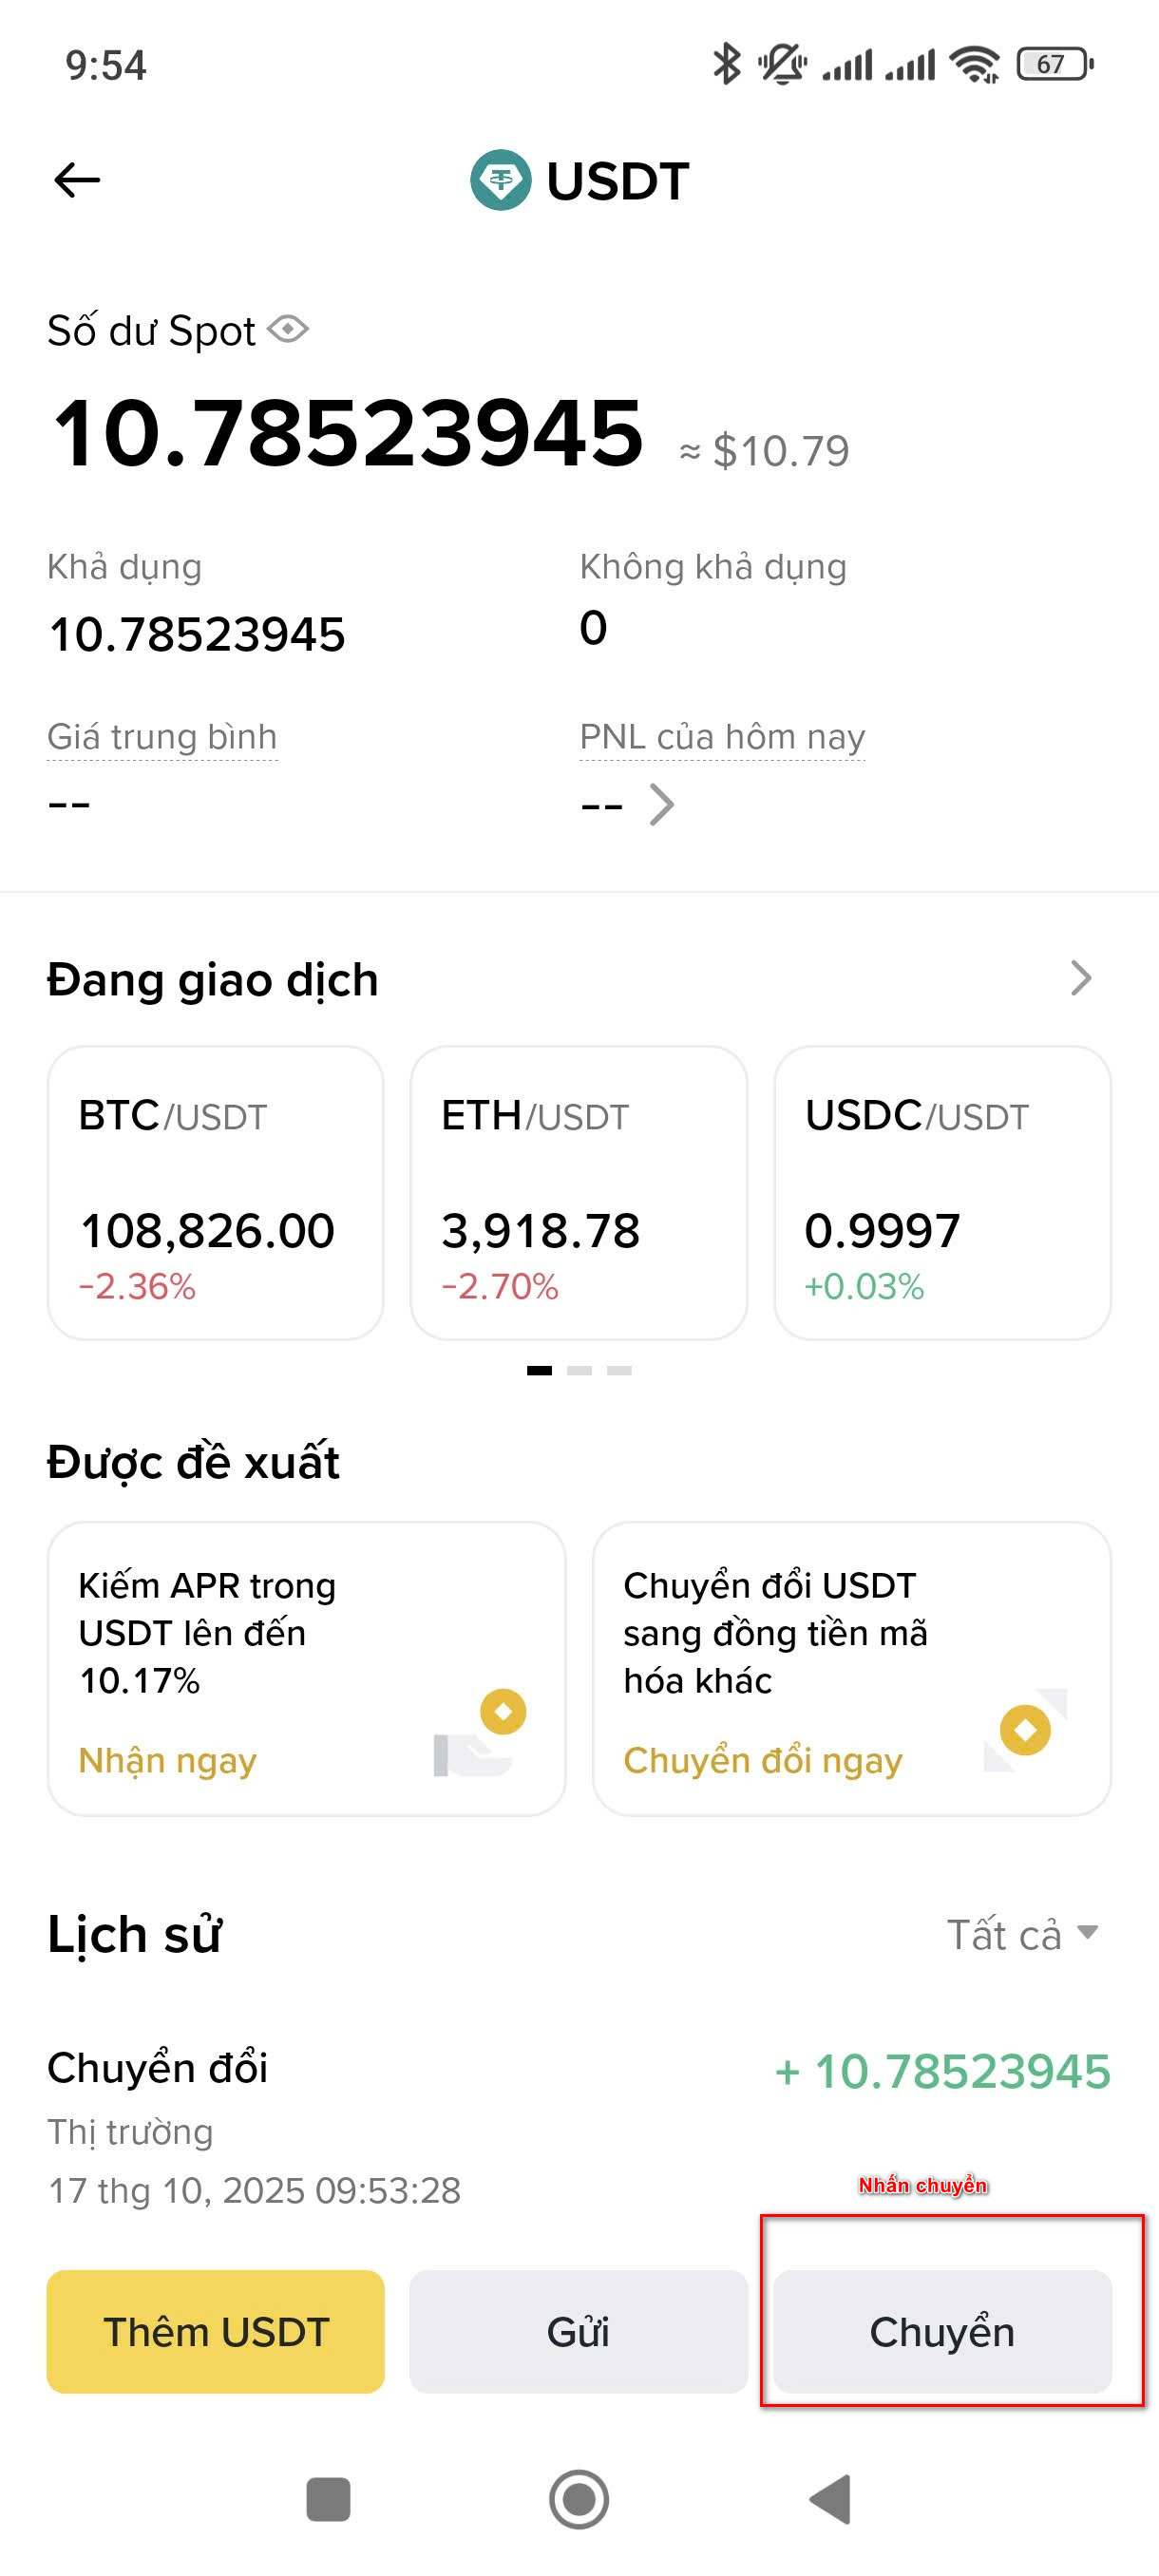Tap the Android back triangle icon
The width and height of the screenshot is (1159, 2576).
click(830, 2499)
